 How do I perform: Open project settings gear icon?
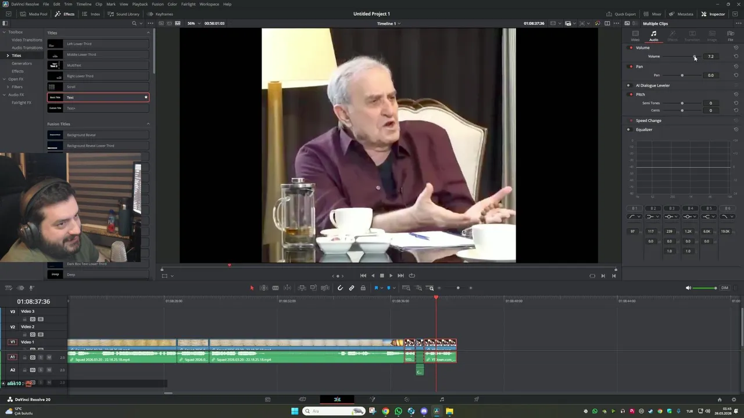735,399
